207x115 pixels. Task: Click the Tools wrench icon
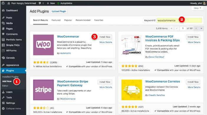(x=3, y=97)
